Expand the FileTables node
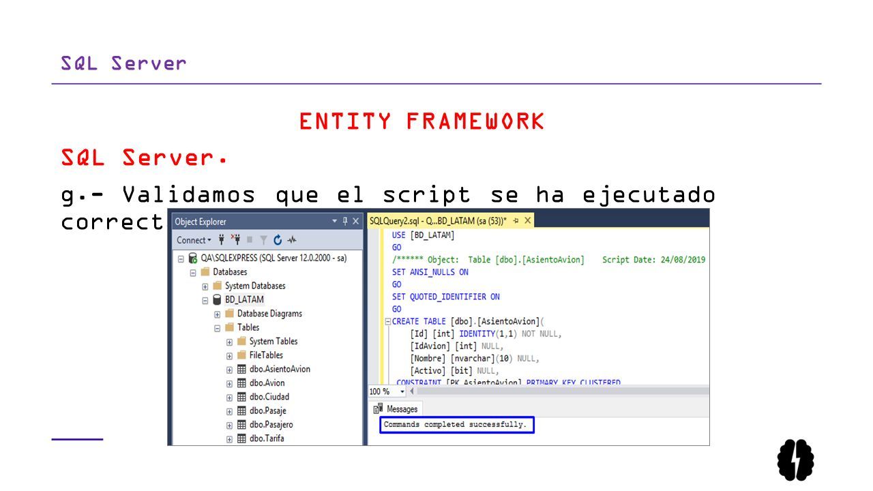Screen dimensions: 873x491 pyautogui.click(x=230, y=355)
